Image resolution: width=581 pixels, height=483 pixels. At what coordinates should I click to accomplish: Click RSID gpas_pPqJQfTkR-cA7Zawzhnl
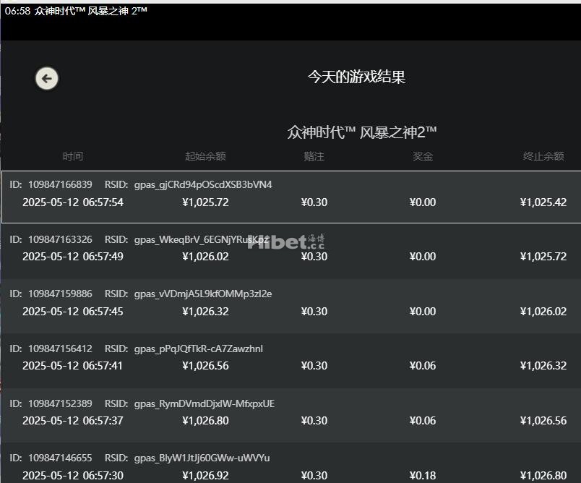198,349
